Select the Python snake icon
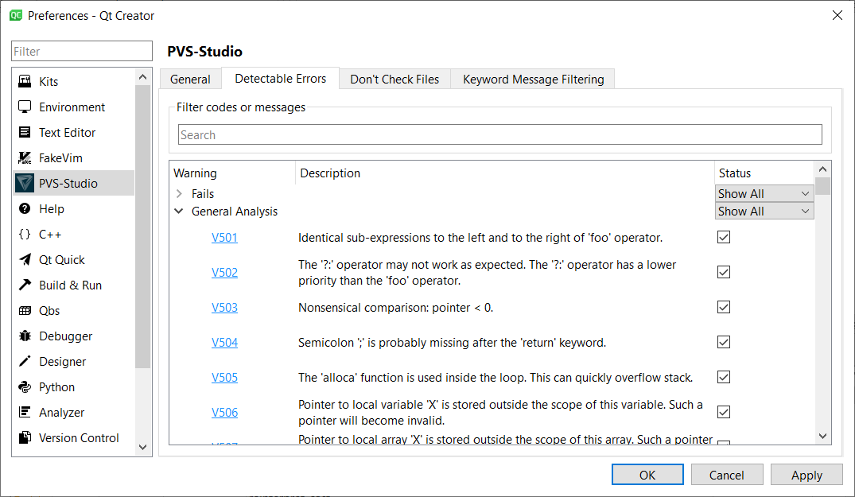Screen dimensions: 855x497 (x=25, y=387)
